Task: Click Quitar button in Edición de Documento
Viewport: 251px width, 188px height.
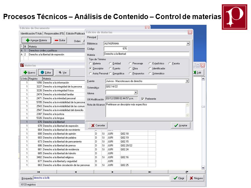Action: pyautogui.click(x=60, y=40)
